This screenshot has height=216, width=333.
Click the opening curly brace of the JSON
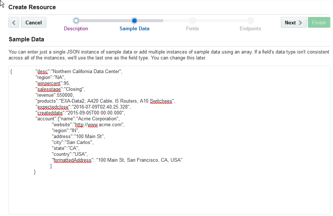click(11, 72)
